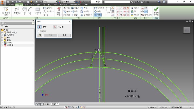Image resolution: width=194 pixels, height=109 pixels.
Task: Expand the Solid Bodies (솔리드 본체) node
Action: (x=2, y=33)
